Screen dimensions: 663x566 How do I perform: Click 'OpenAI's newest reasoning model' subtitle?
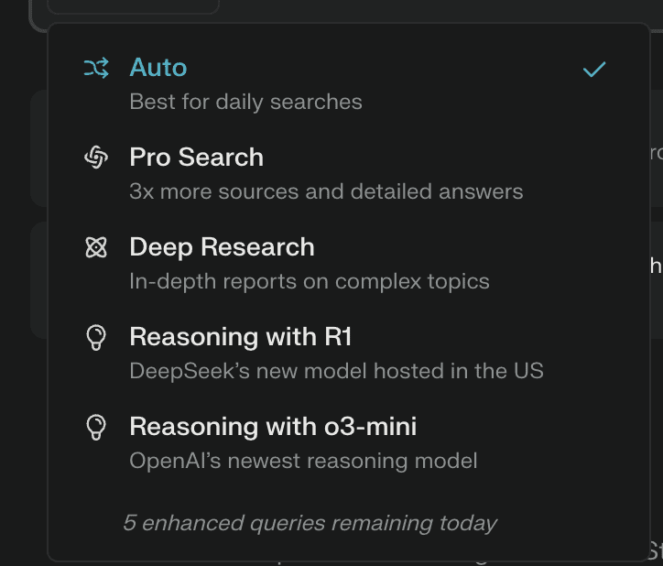click(303, 461)
